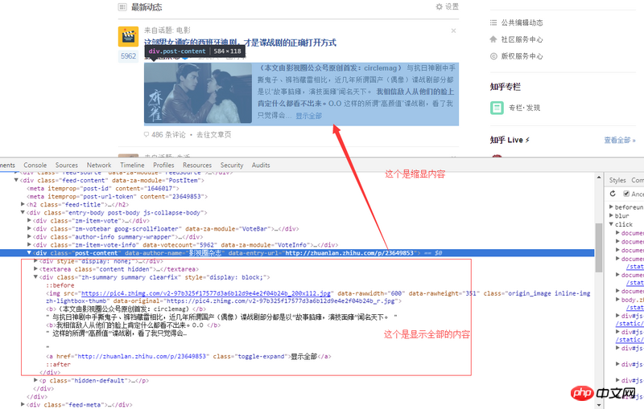Expand the textarea content hidden node
The height and width of the screenshot is (409, 644).
tap(35, 269)
